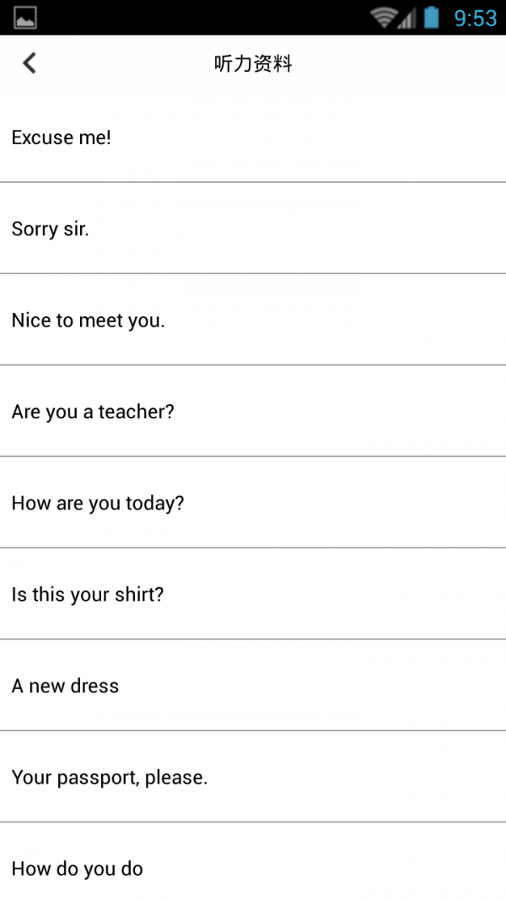Open the picture notification icon in status bar
Image resolution: width=506 pixels, height=900 pixels.
[x=25, y=17]
